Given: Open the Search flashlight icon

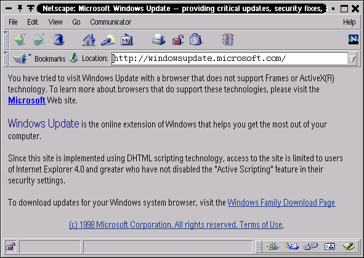Looking at the screenshot, I should coord(108,39).
